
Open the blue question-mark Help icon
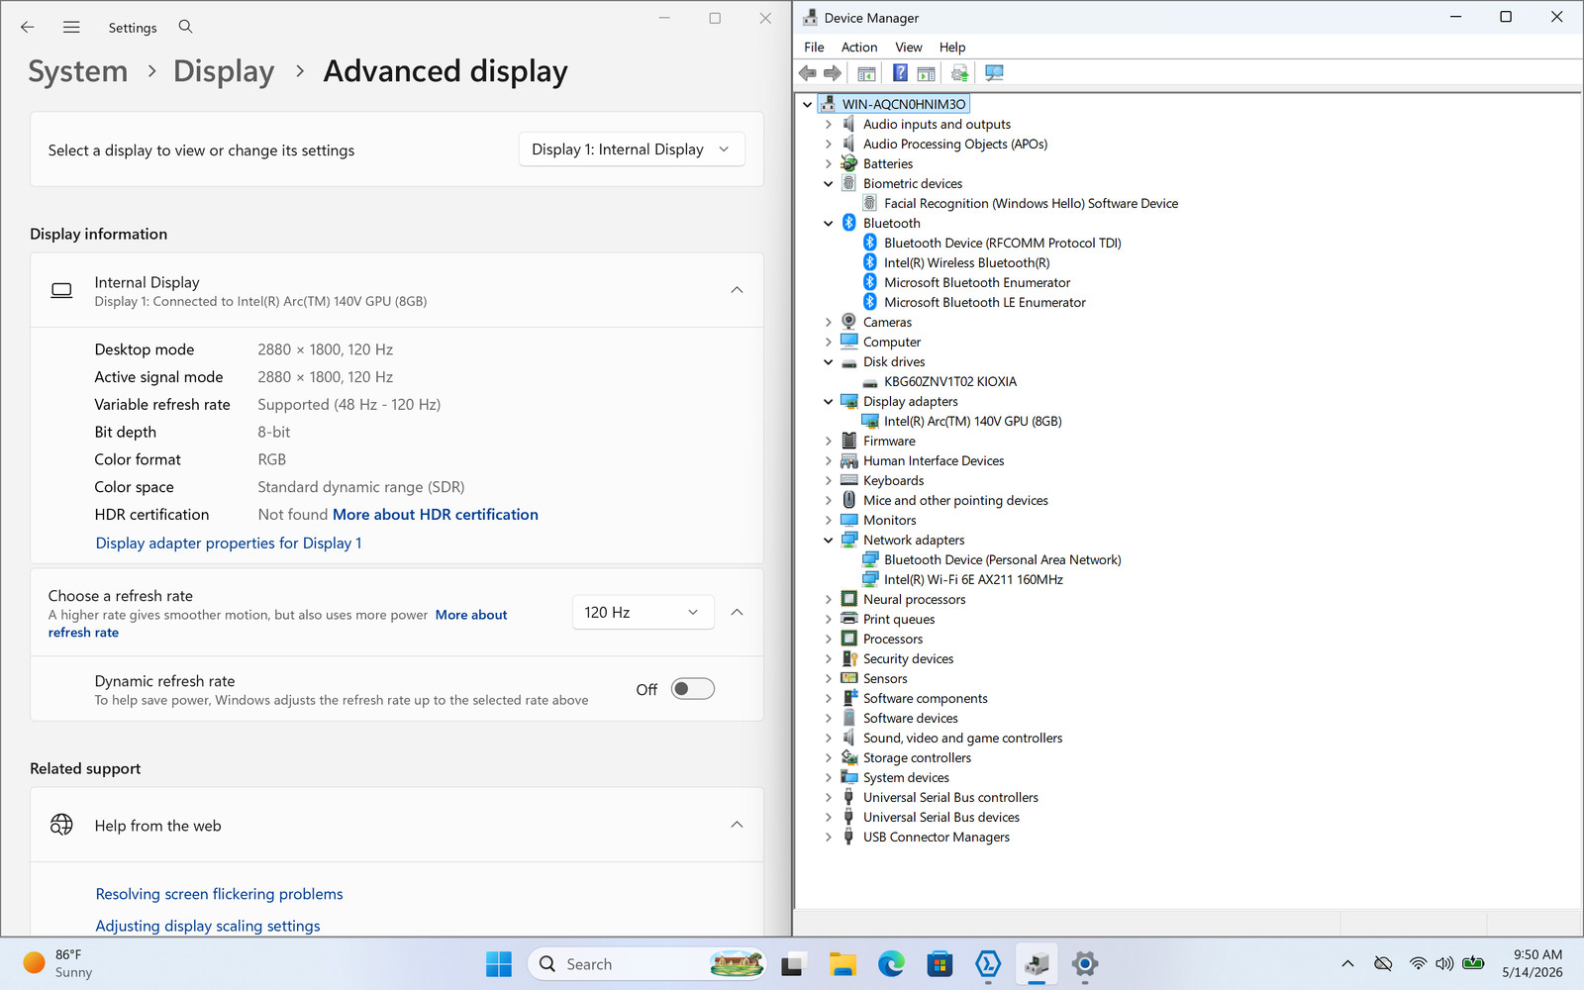pos(900,73)
